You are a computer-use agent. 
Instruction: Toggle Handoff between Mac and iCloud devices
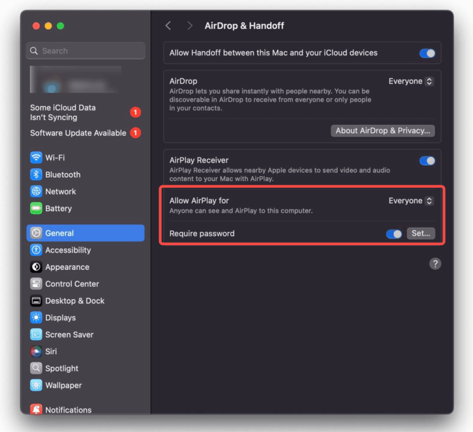coord(427,53)
